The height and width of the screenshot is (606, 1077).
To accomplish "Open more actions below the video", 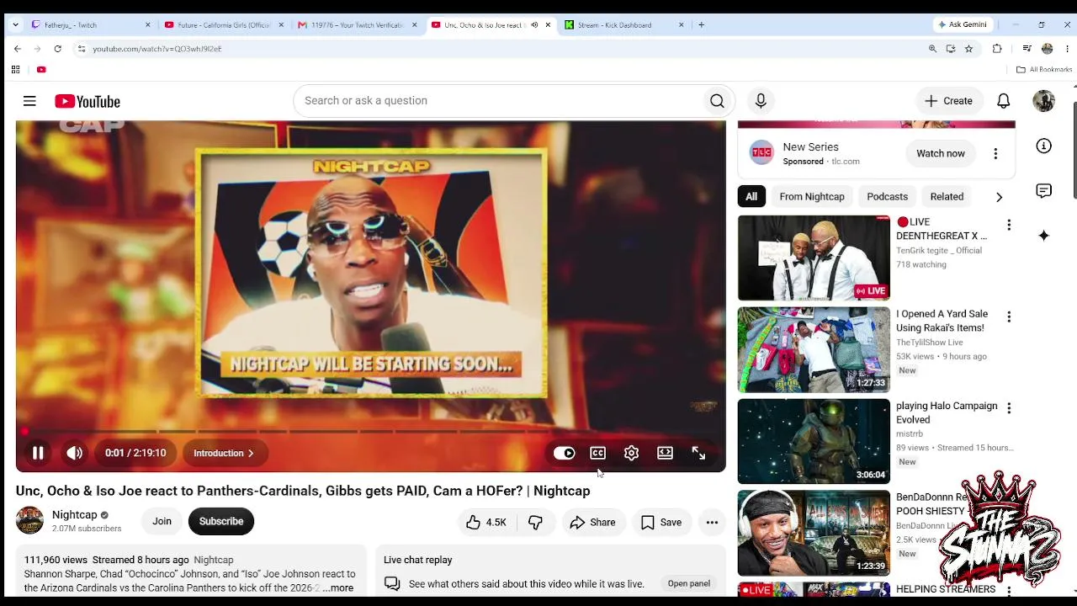I will (712, 522).
